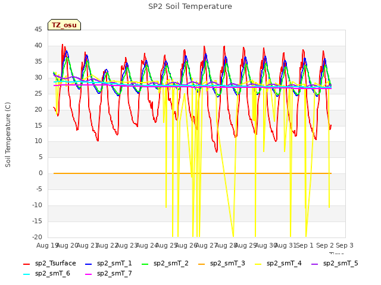
Task: Click the Sep 3 x-axis tick label
Action: [345, 245]
